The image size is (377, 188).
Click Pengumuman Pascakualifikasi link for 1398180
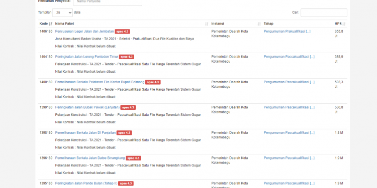pyautogui.click(x=289, y=133)
